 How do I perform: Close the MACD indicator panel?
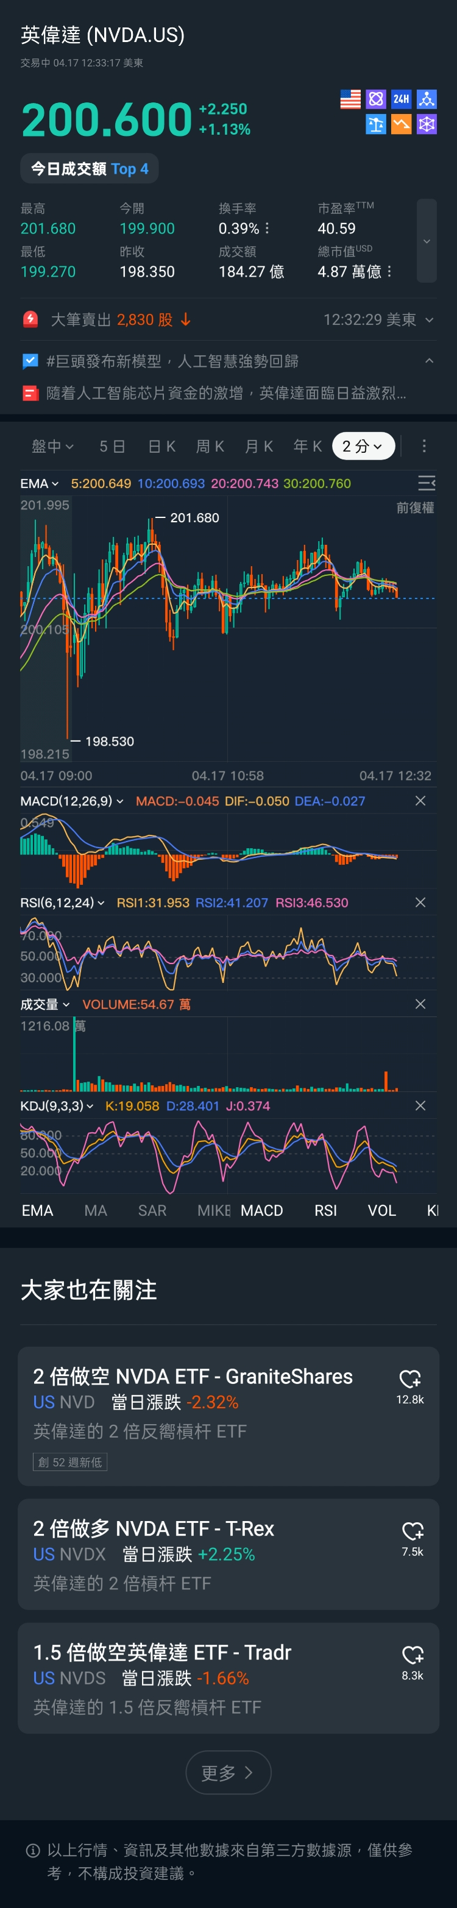[x=420, y=801]
